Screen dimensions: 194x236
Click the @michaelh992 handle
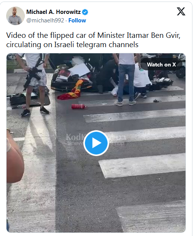click(45, 20)
